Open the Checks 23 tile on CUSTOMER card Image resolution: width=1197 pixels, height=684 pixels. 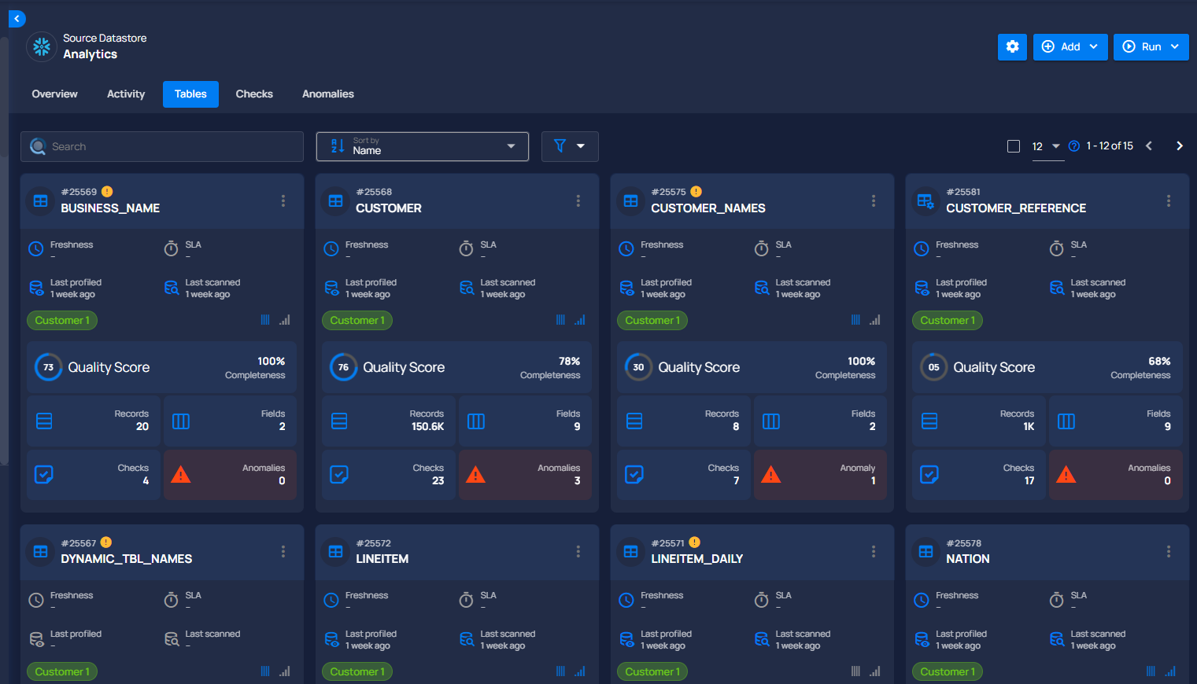click(388, 474)
